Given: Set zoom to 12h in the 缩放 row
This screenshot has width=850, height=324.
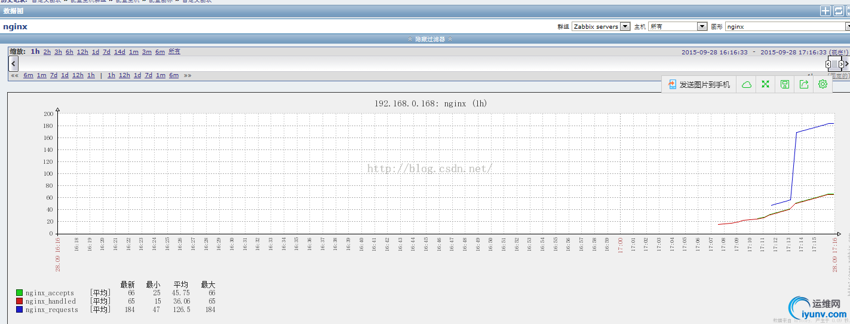Looking at the screenshot, I should tap(82, 51).
